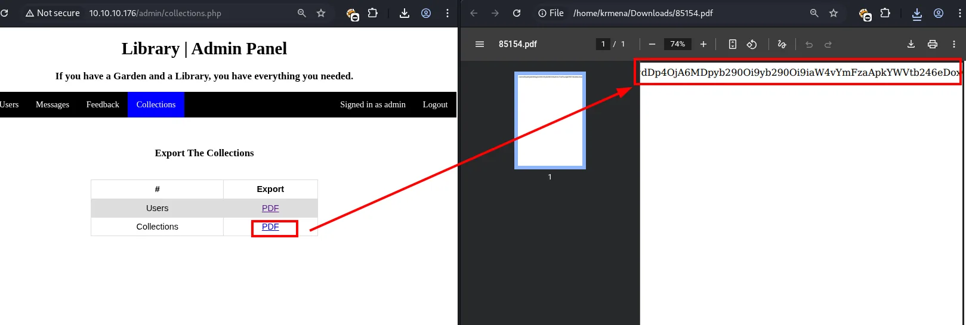Undo the annotation in PDF viewer
Viewport: 966px width, 325px height.
click(809, 44)
